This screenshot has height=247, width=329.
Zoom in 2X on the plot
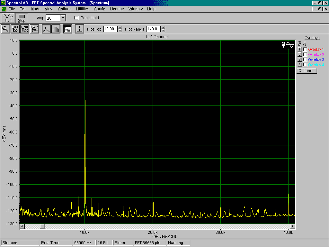[x=15, y=29]
